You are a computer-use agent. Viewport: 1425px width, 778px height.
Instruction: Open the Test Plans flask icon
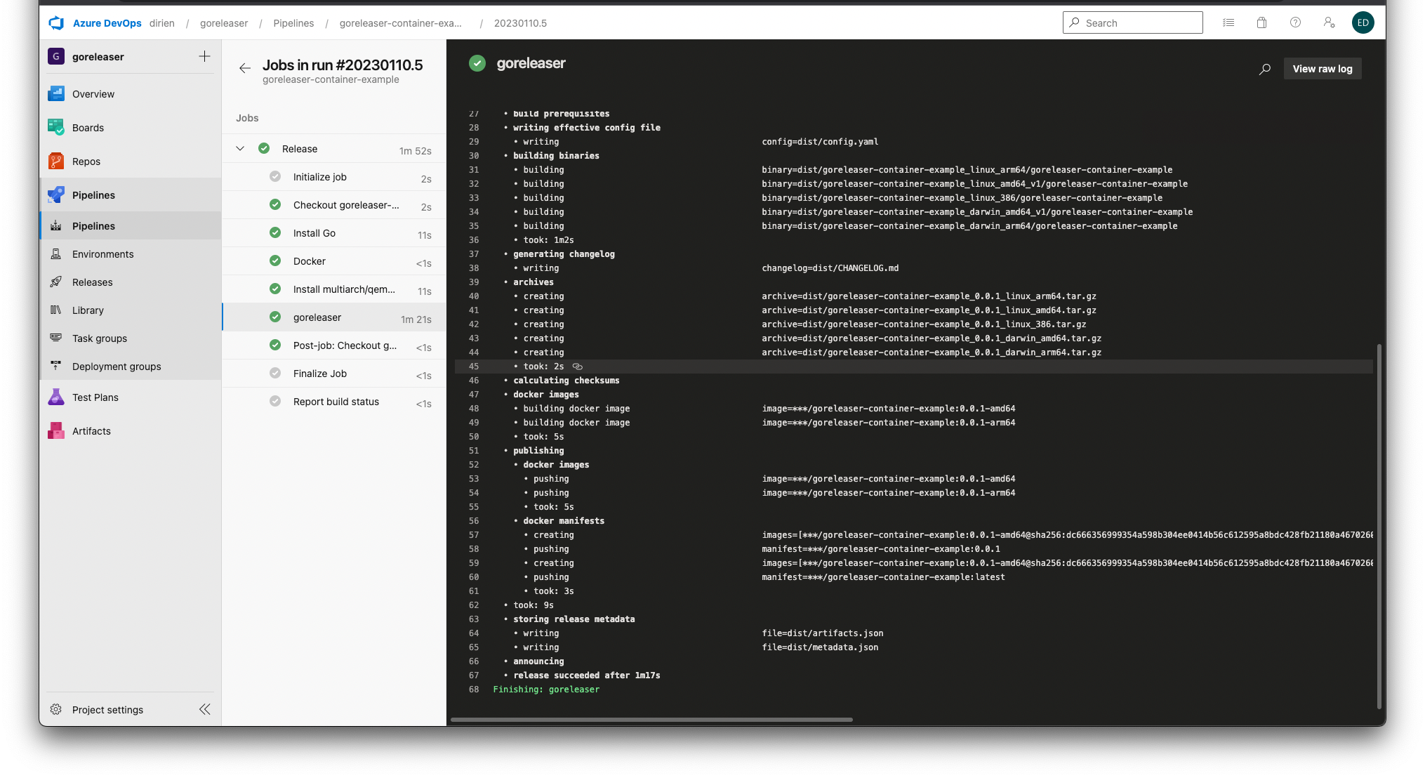pos(56,397)
